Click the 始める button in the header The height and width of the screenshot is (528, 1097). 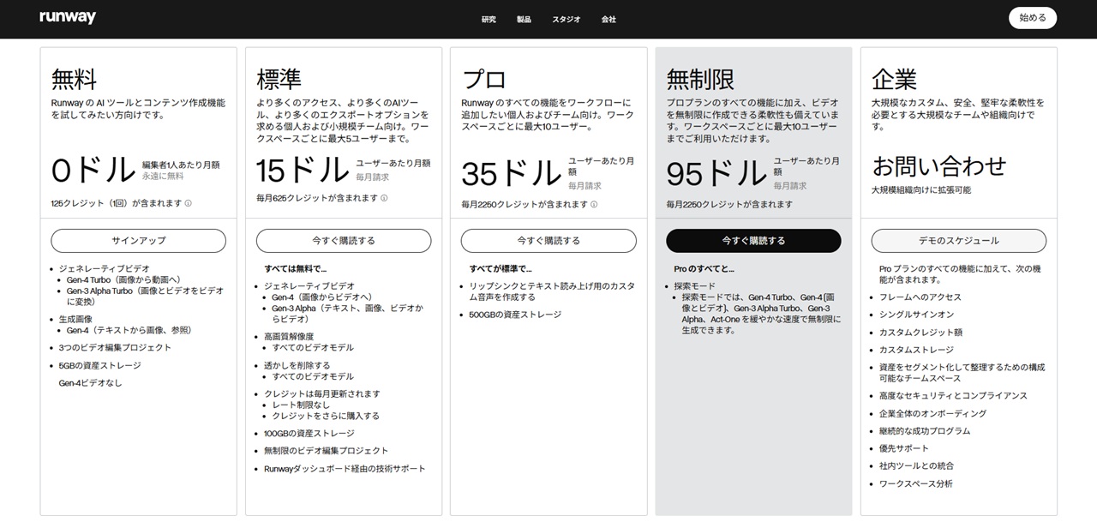click(x=1033, y=18)
